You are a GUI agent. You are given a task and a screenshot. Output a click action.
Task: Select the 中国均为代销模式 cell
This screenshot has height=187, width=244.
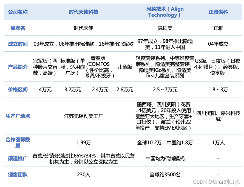tap(165, 159)
